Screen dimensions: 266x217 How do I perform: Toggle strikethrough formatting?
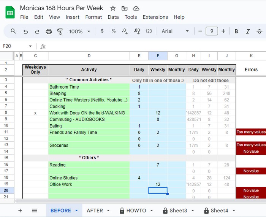[260, 31]
